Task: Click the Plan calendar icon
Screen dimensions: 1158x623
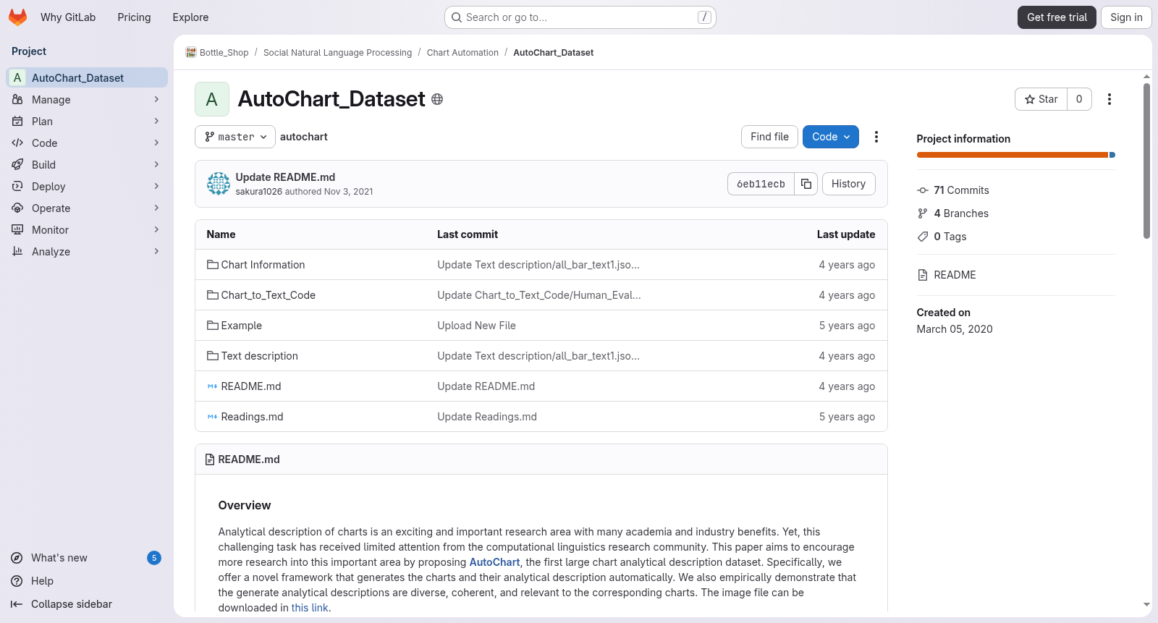Action: point(17,122)
